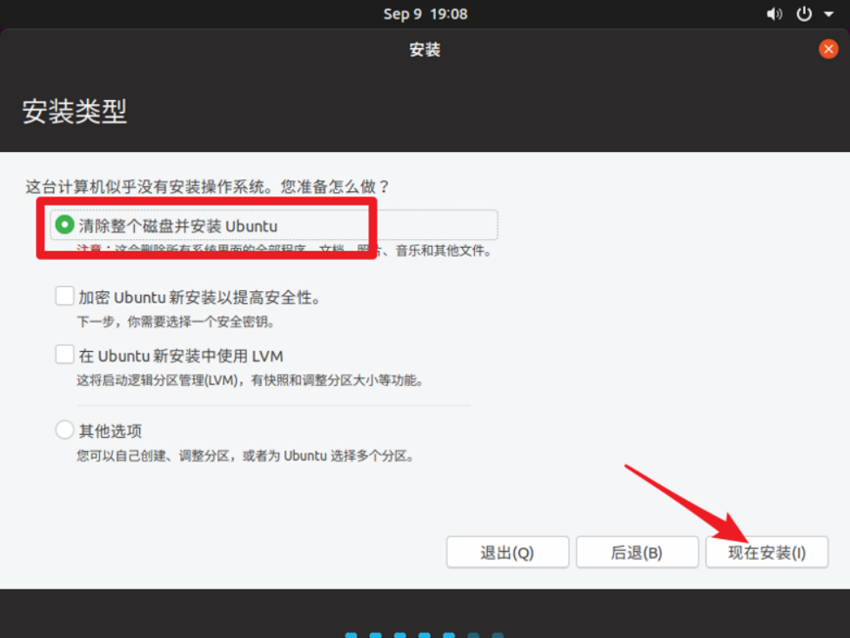The height and width of the screenshot is (638, 850).
Task: Tick 在 Ubuntu 新安装中使用 LVM checkbox
Action: pos(64,355)
